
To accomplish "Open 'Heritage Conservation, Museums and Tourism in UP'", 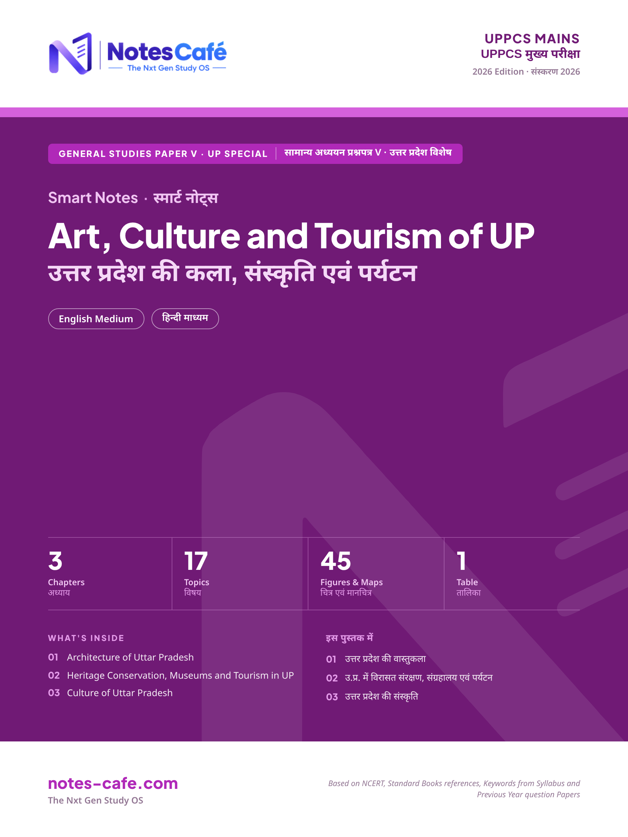I will pyautogui.click(x=180, y=676).
